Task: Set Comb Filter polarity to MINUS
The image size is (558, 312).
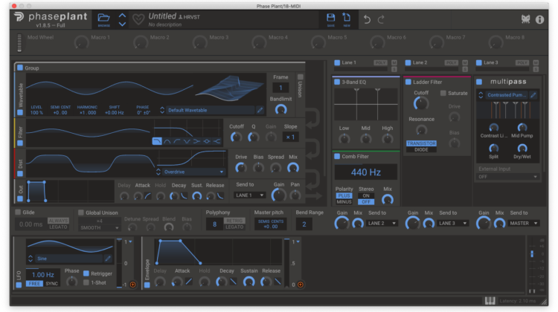Action: [344, 202]
